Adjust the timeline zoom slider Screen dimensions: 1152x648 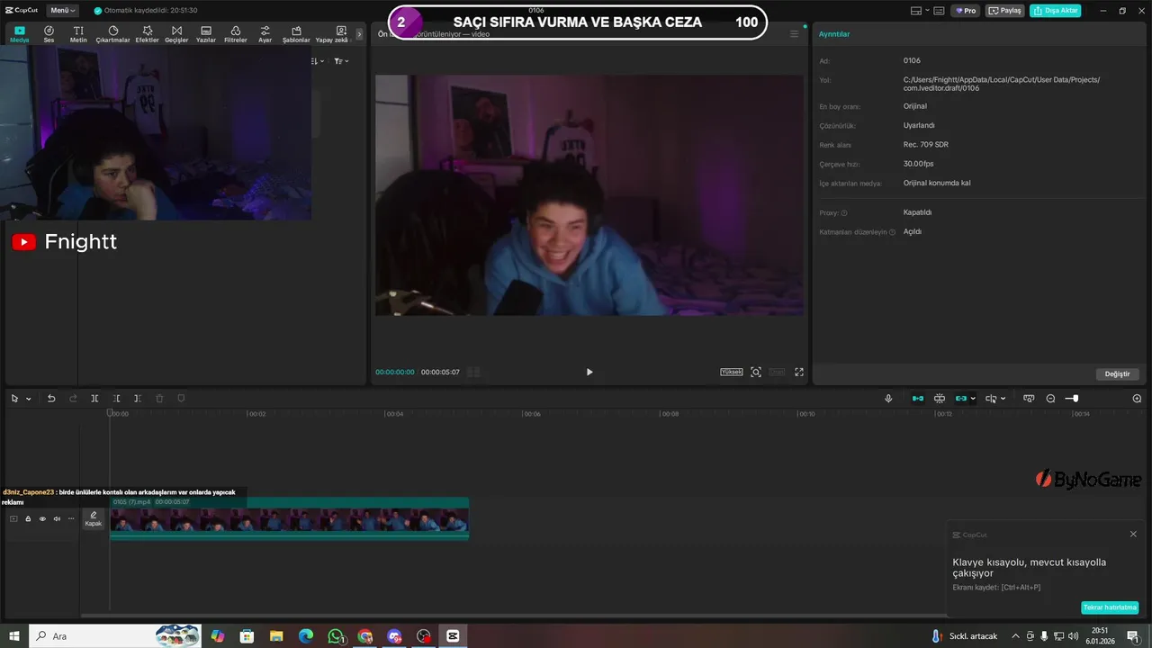(1072, 399)
